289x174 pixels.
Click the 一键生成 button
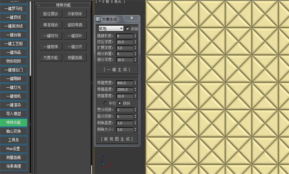tap(117, 70)
